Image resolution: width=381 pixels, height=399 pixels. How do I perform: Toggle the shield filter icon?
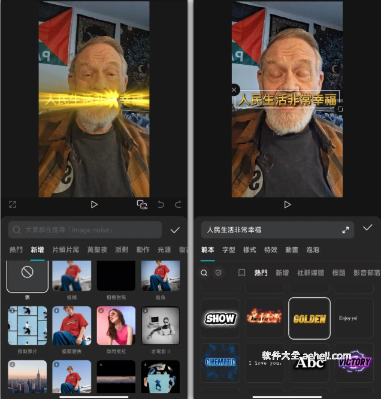click(219, 273)
